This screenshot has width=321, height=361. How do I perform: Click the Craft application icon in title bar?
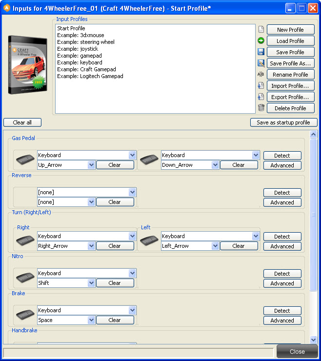tap(7, 8)
